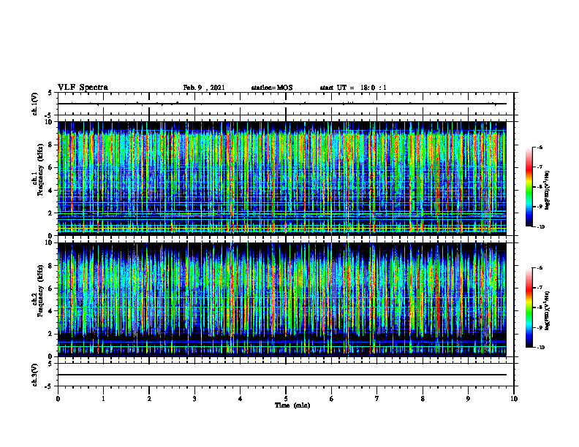
Task: Click the "ch.3(V)" waveform axis label
Action: 35,375
